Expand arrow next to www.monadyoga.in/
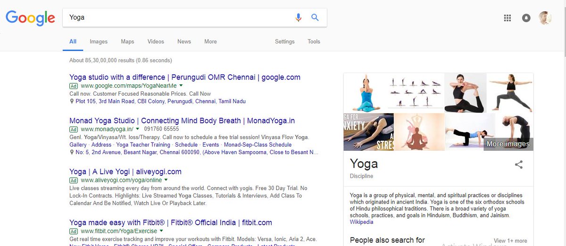The height and width of the screenshot is (246, 566). [x=138, y=129]
